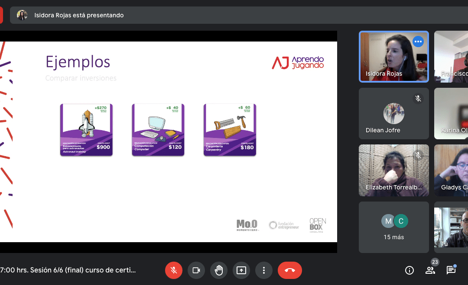
Task: Select the Francisco video tile
Action: [451, 57]
